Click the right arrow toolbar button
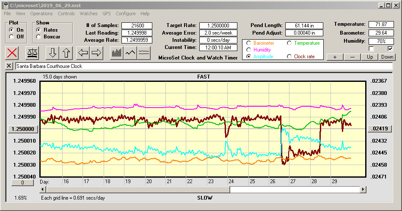 pyautogui.click(x=96, y=53)
